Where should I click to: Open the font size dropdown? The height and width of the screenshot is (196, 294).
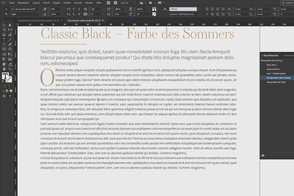point(62,9)
